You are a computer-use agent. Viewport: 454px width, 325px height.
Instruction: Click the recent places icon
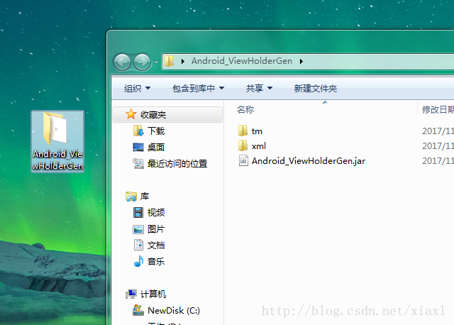138,164
